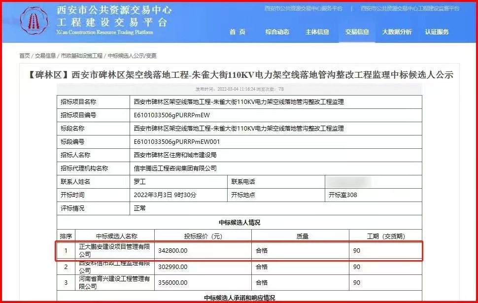Click 首页 in the breadcrumb trail
This screenshot has width=478, height=303.
(x=24, y=56)
